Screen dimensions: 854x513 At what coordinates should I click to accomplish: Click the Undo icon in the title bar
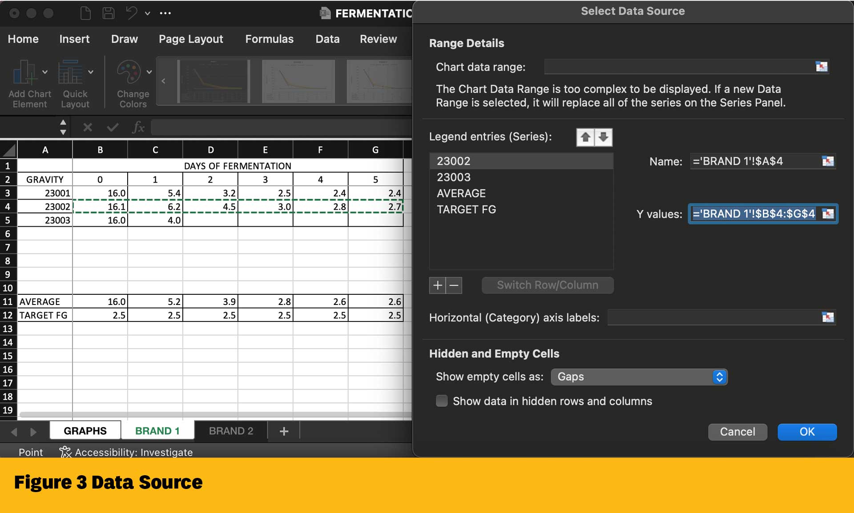tap(131, 13)
